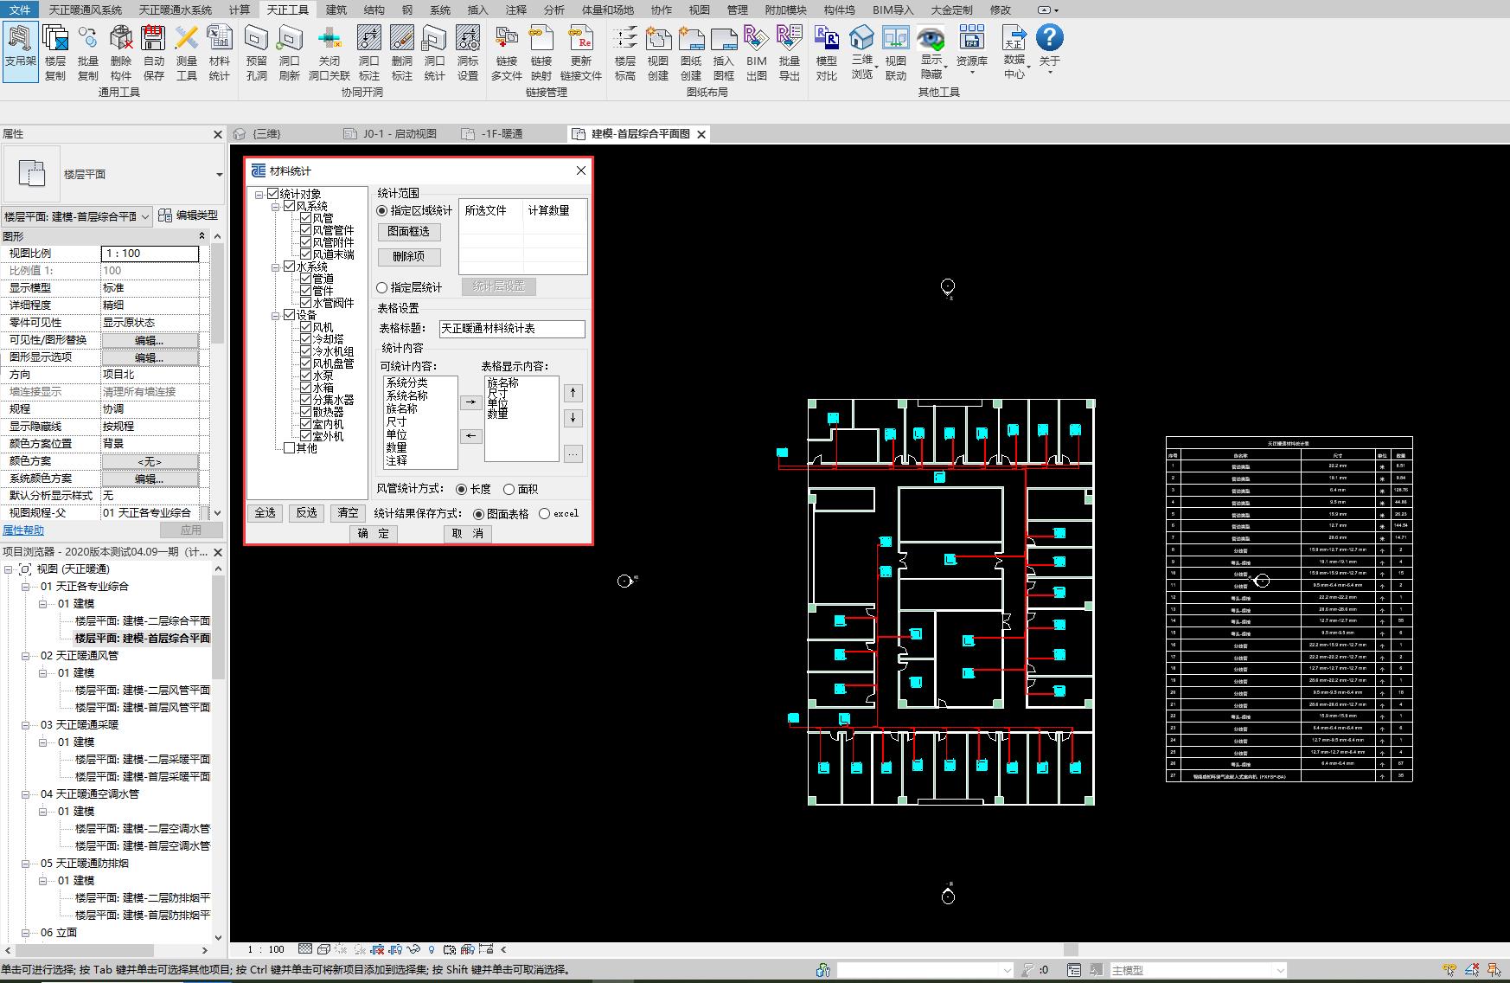Image resolution: width=1510 pixels, height=983 pixels.
Task: Click the 图面框选 button
Action: coord(409,232)
